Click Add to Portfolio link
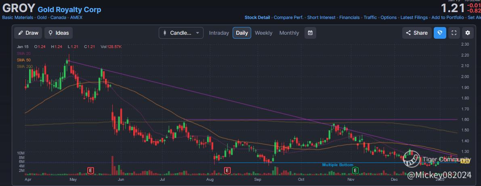 [447, 17]
